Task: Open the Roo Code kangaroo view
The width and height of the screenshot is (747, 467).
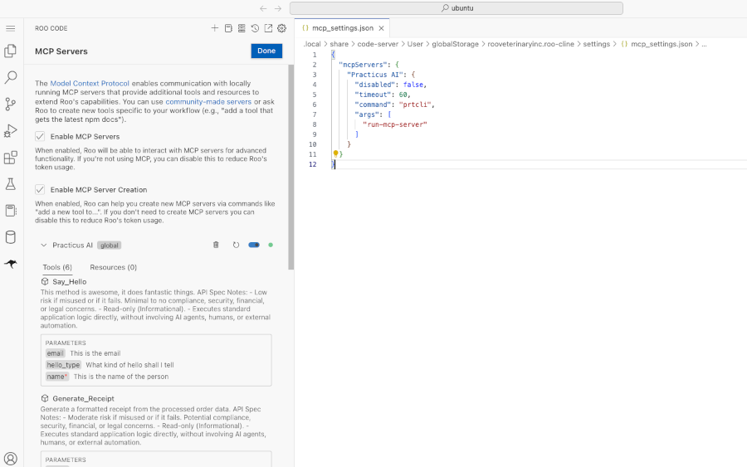Action: coord(11,263)
